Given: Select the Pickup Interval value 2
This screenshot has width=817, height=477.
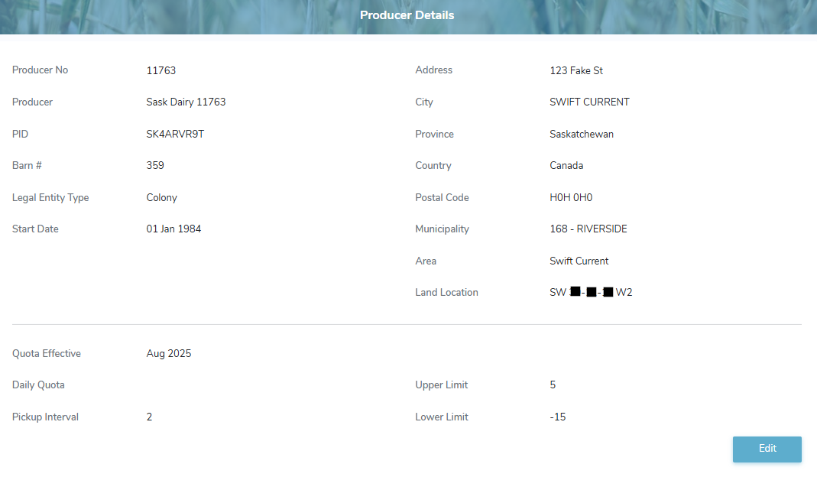Looking at the screenshot, I should coord(148,417).
